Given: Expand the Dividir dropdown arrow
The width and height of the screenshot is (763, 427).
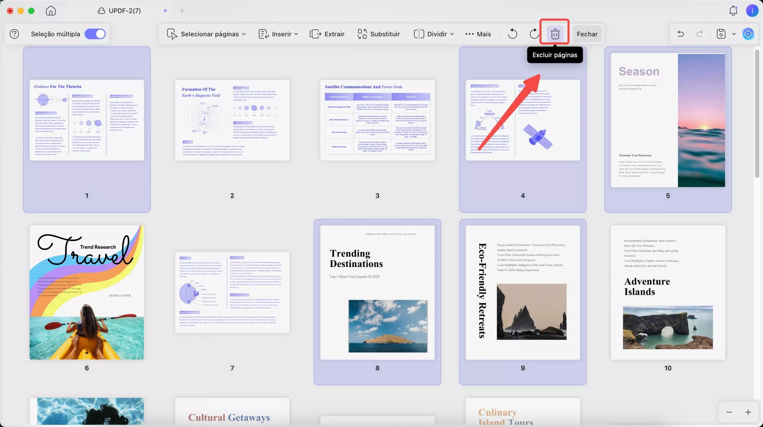Looking at the screenshot, I should tap(452, 34).
